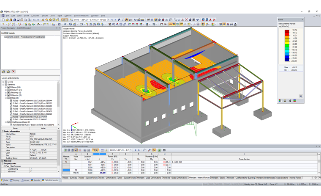Screen dimensions: 321x196
Task: Click the first icon in the table toolbar
Action: tap(65, 150)
